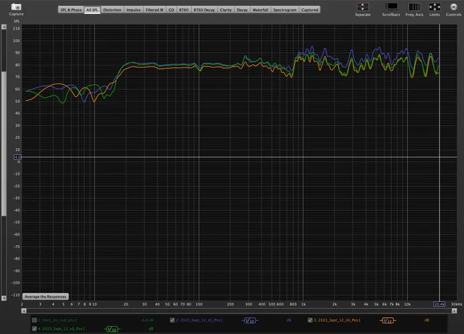Click Average the Responses button

[45, 296]
